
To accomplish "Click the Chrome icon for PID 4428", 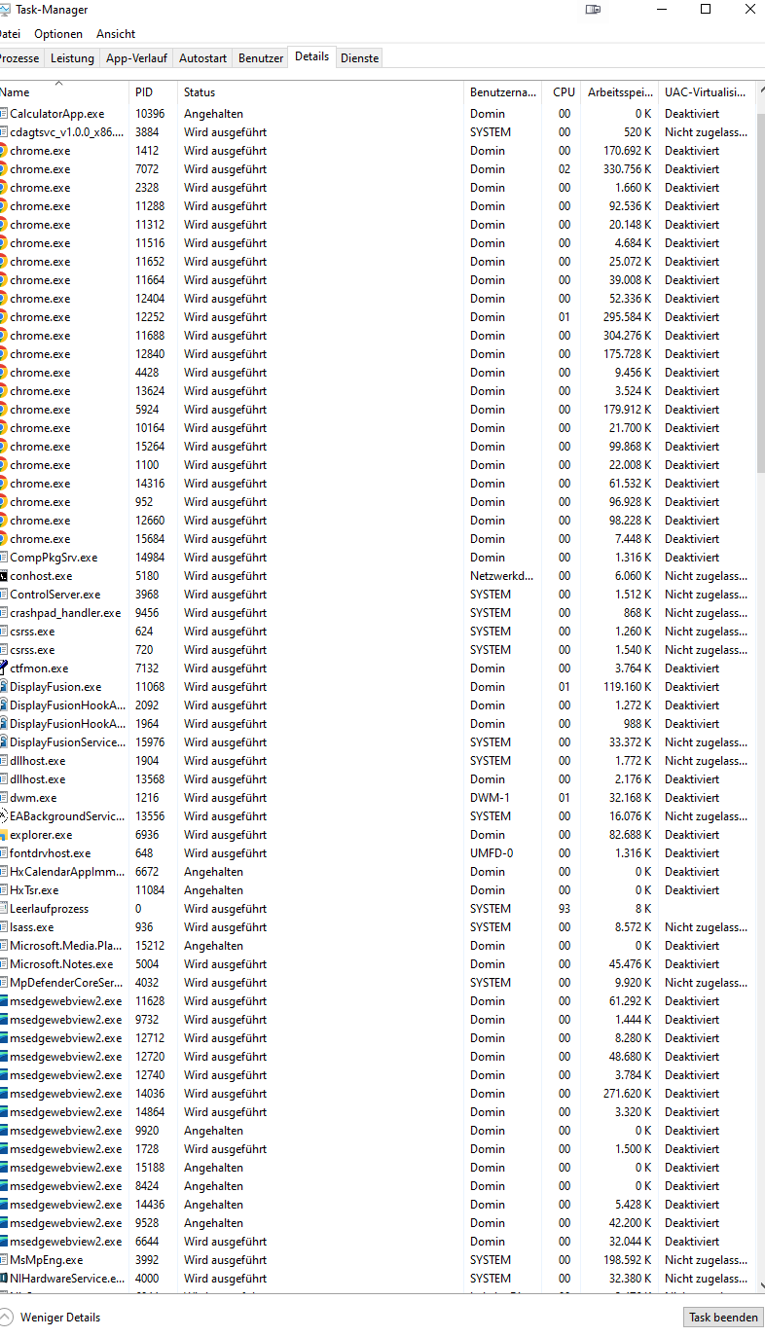I will (3, 373).
